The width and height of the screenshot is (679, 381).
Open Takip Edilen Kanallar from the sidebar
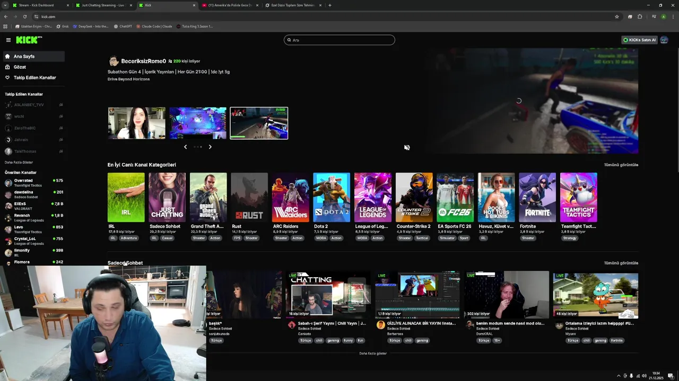click(33, 77)
